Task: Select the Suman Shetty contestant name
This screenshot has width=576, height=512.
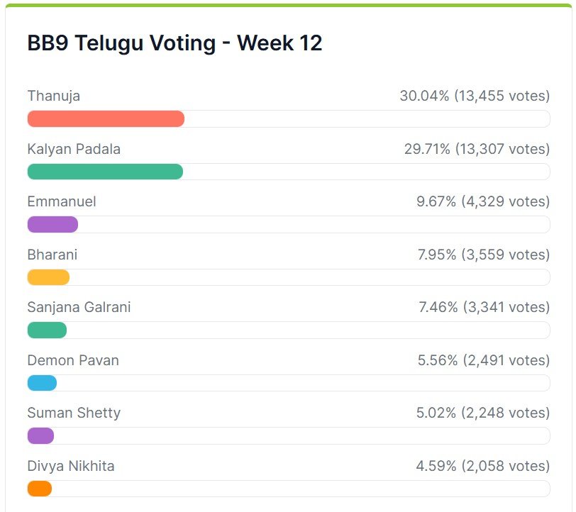Action: (x=74, y=413)
